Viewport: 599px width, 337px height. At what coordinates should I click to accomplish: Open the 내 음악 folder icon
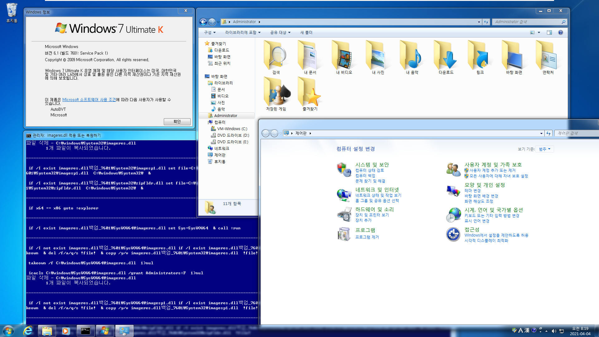[412, 57]
